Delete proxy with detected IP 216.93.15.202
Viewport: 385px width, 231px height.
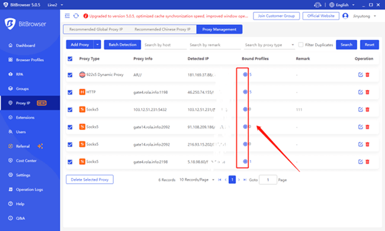367,144
